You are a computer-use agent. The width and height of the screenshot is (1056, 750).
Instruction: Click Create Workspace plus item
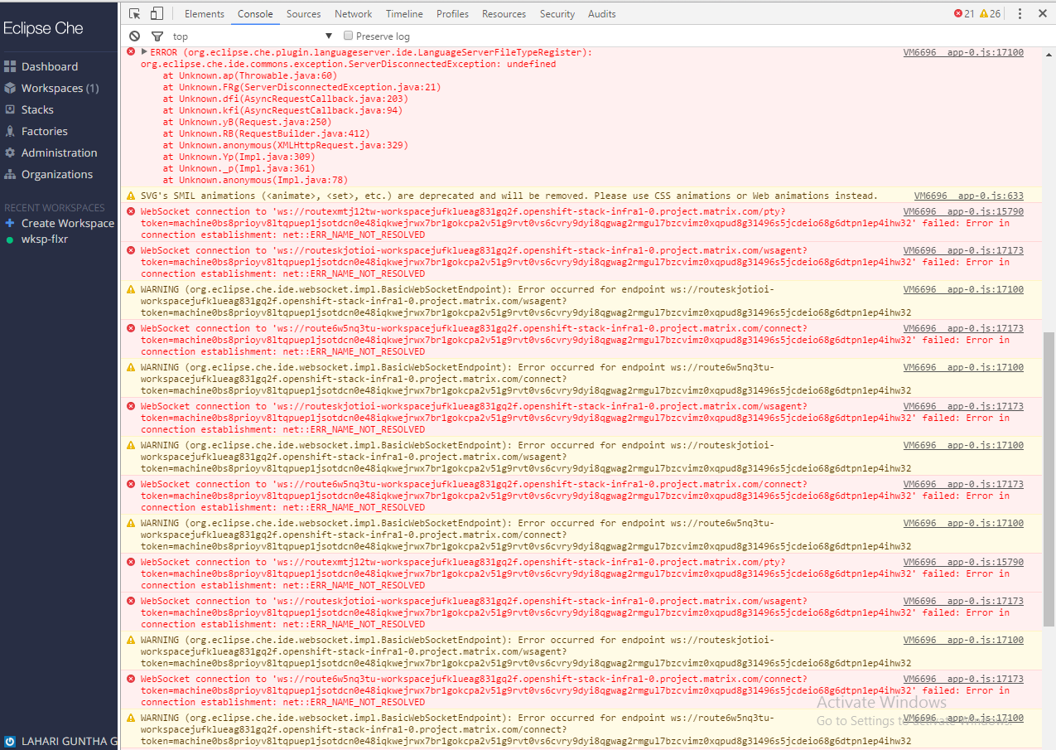click(60, 223)
